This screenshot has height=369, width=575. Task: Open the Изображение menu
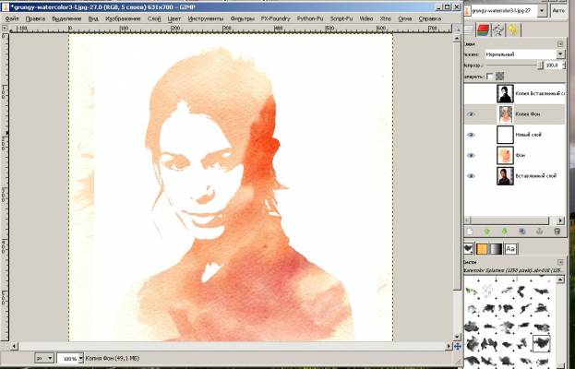pos(123,18)
